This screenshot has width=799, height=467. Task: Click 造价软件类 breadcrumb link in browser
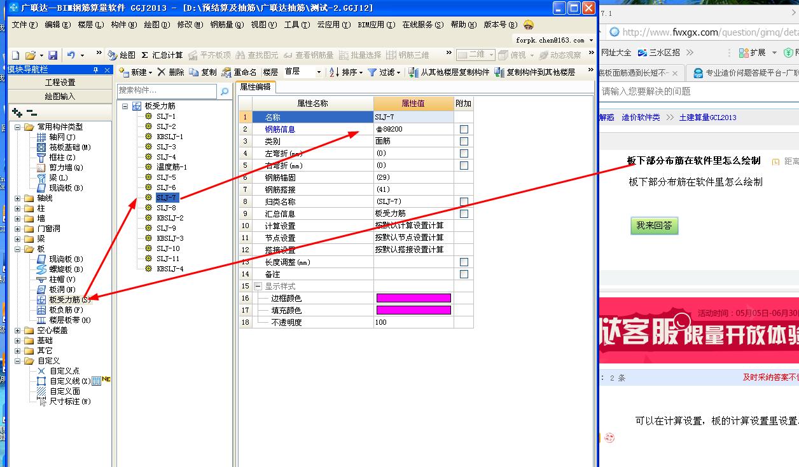point(641,118)
